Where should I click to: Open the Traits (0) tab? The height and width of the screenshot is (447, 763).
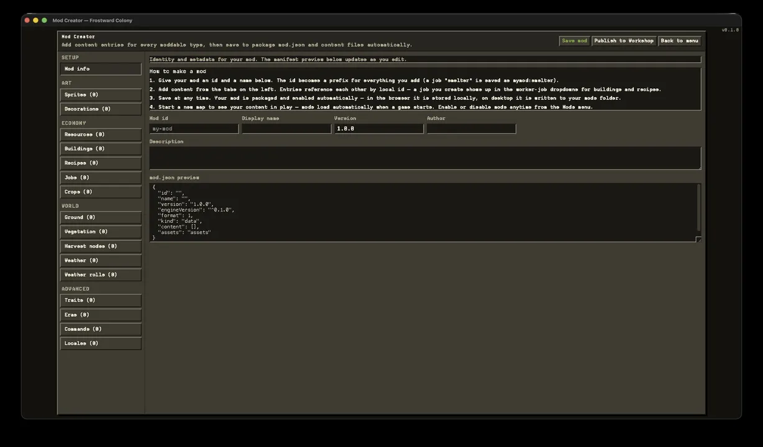coord(101,300)
